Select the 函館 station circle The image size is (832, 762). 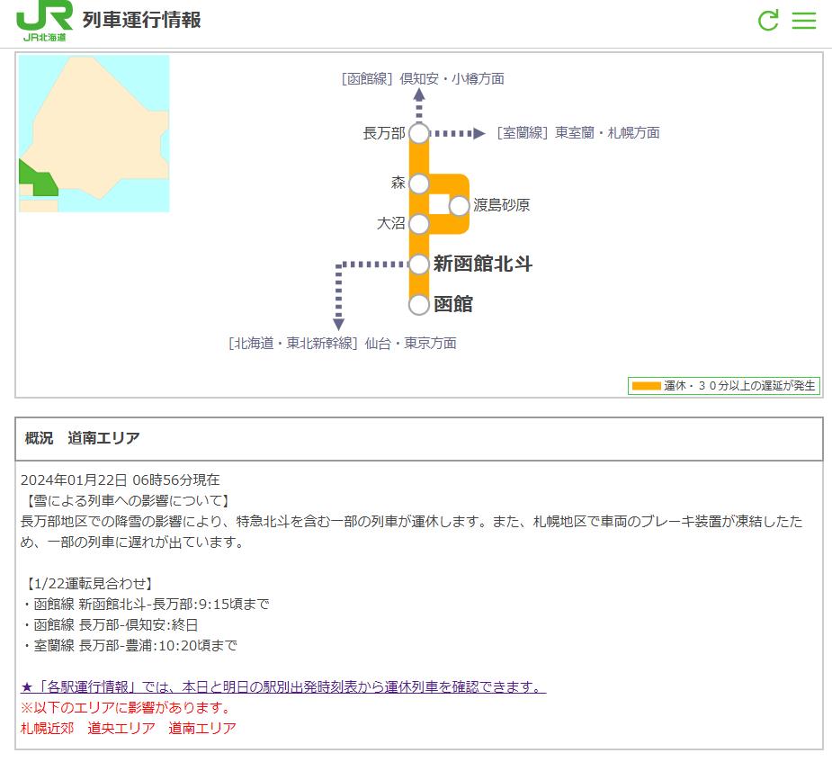pyautogui.click(x=418, y=305)
